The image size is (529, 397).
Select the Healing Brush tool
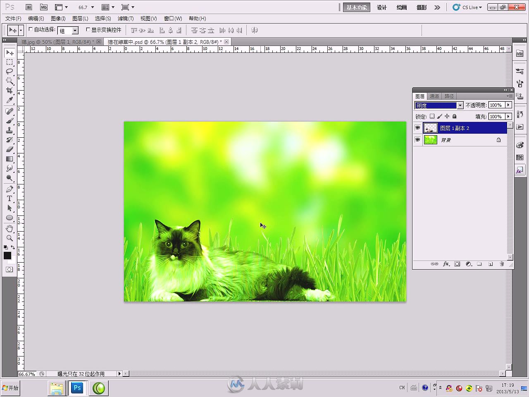tap(10, 112)
